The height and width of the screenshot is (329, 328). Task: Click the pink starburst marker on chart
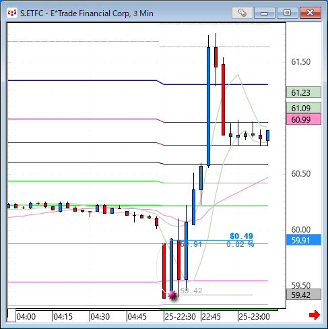[172, 295]
